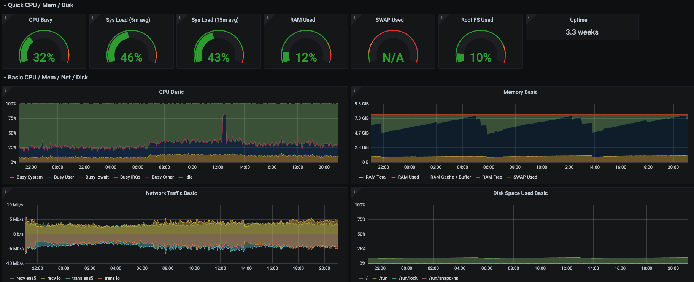Open the Root FS Used title menu
The image size is (694, 282).
click(477, 20)
